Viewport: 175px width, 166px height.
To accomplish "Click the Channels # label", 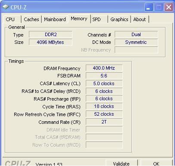I will (x=99, y=35).
